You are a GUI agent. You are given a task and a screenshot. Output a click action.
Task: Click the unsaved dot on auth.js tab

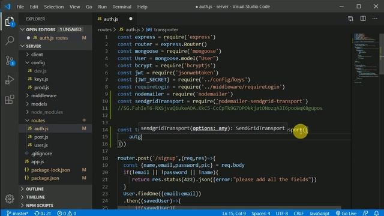click(131, 19)
